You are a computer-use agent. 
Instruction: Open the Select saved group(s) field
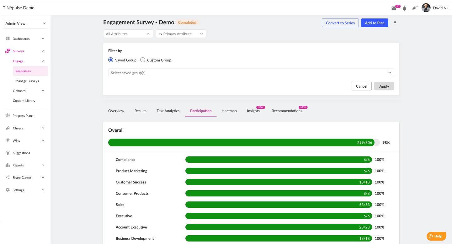pos(251,73)
